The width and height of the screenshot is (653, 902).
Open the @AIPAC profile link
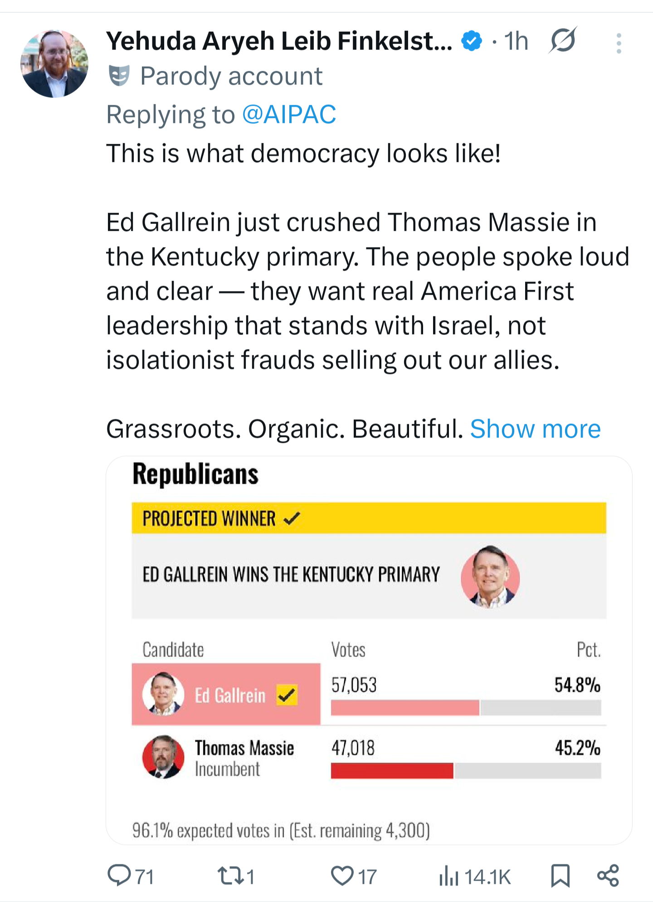click(x=289, y=114)
